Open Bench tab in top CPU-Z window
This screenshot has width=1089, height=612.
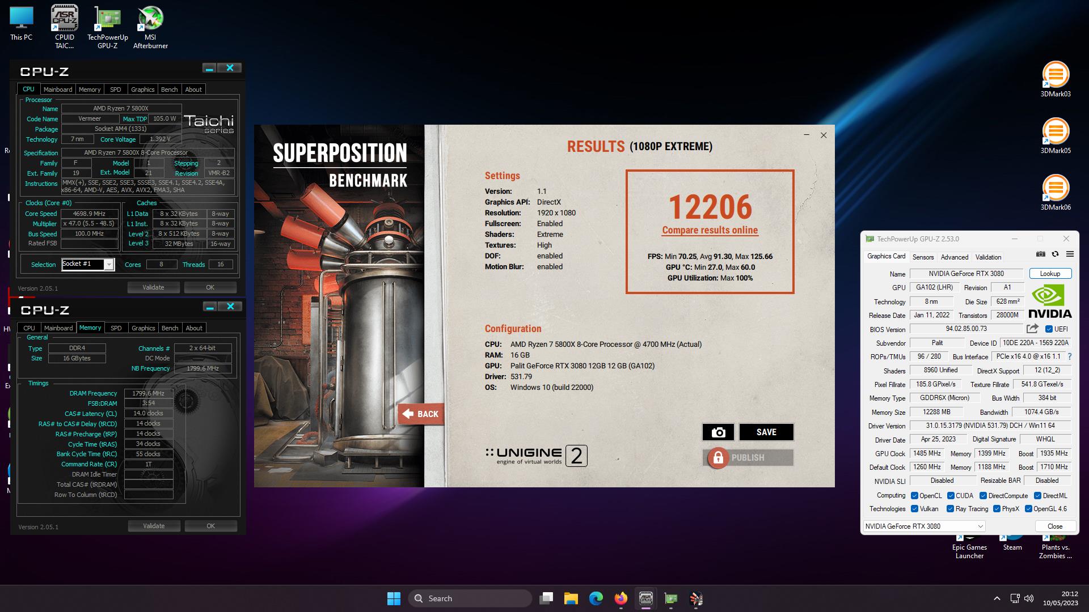169,90
